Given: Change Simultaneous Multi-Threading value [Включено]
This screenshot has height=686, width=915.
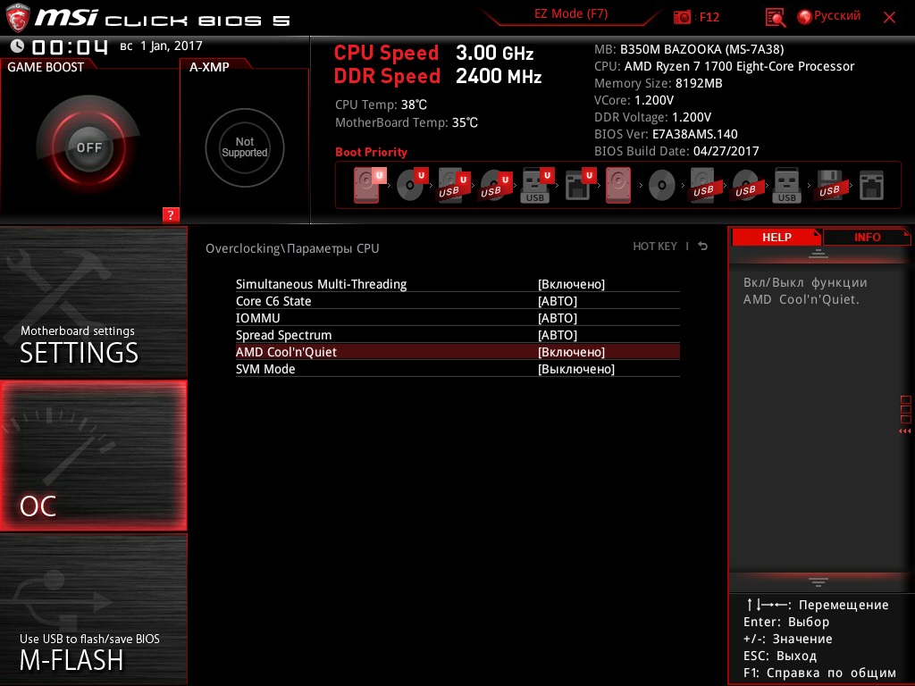Looking at the screenshot, I should coord(571,284).
